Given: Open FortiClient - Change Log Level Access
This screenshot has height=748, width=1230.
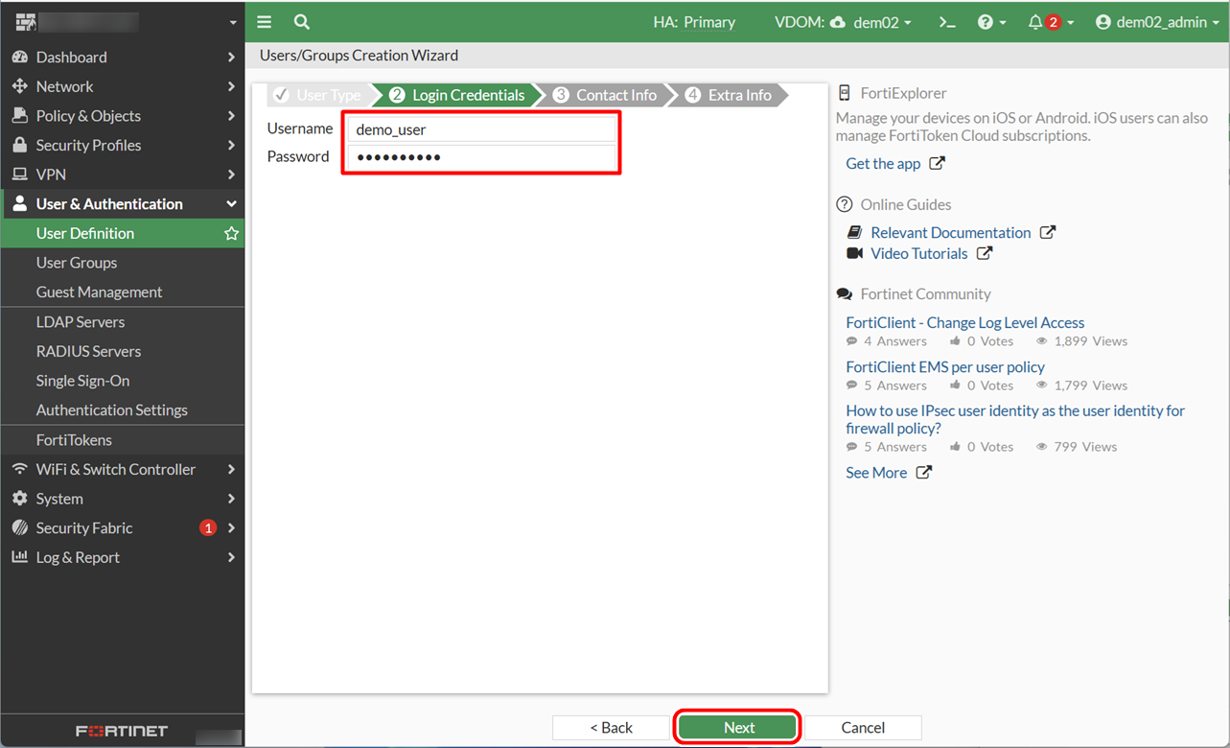Looking at the screenshot, I should click(965, 323).
